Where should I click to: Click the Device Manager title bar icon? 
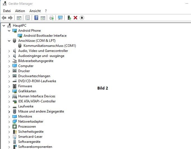pyautogui.click(x=5, y=4)
